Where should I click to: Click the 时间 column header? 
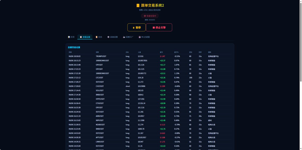coord(70,52)
